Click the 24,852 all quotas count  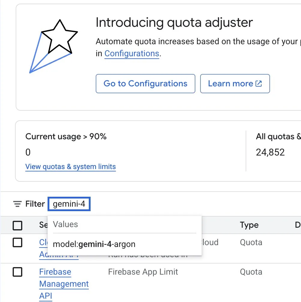270,152
